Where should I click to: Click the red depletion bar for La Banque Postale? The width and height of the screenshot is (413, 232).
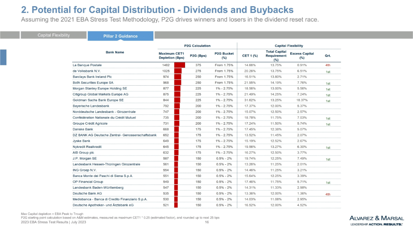[x=179, y=65]
